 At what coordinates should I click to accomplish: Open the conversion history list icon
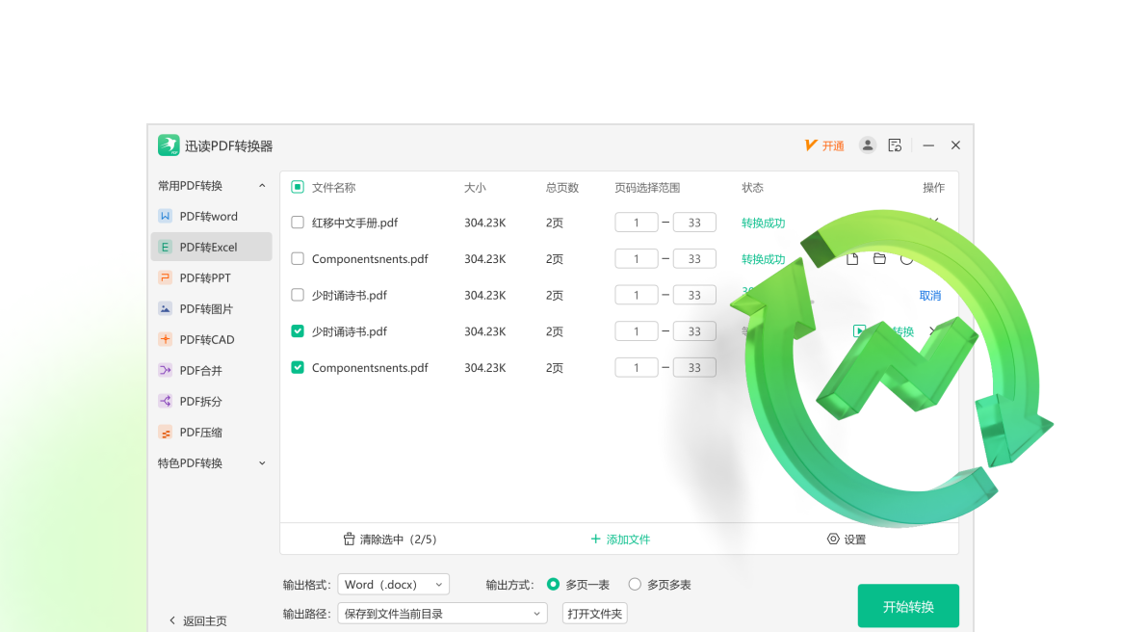[x=895, y=145]
